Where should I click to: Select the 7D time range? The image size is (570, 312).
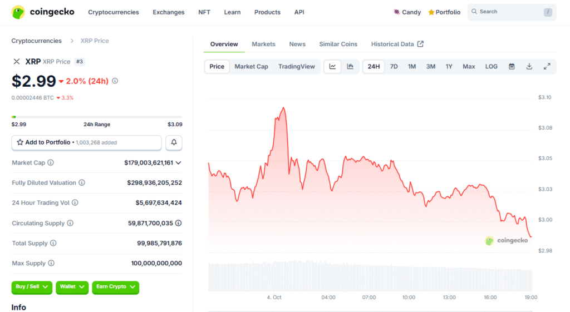coord(394,67)
